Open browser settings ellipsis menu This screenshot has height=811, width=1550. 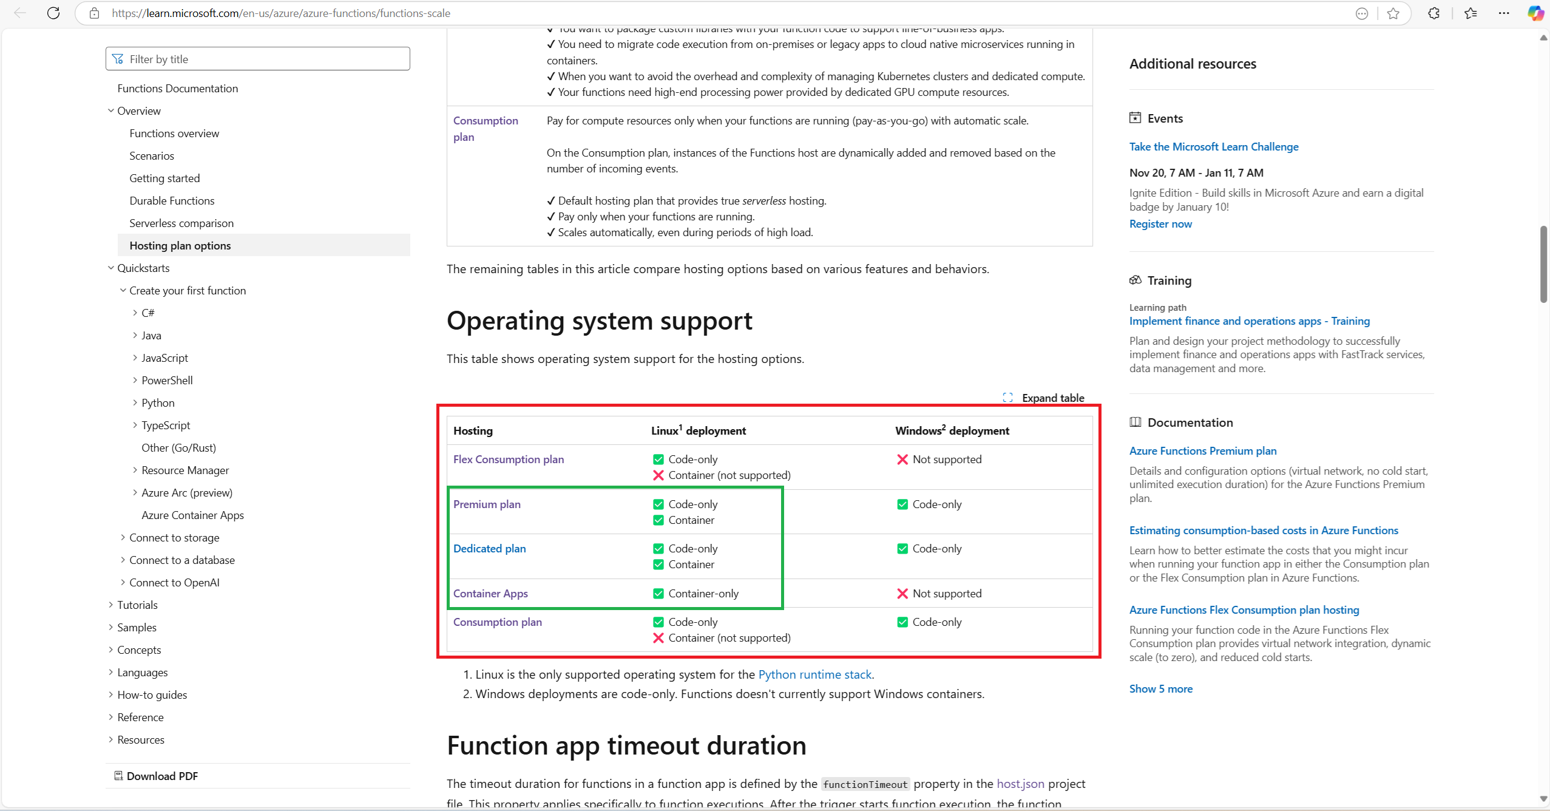tap(1504, 13)
